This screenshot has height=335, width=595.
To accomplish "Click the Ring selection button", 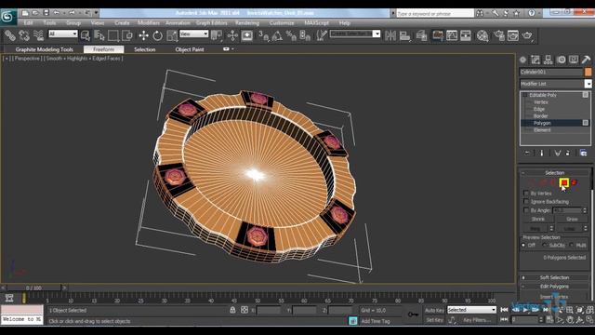I will click(x=535, y=229).
